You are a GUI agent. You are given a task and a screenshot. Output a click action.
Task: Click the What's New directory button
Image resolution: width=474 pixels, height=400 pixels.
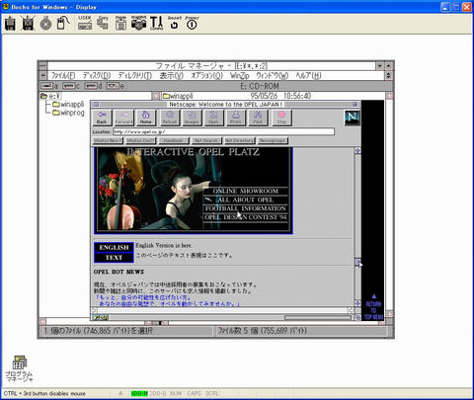(108, 140)
